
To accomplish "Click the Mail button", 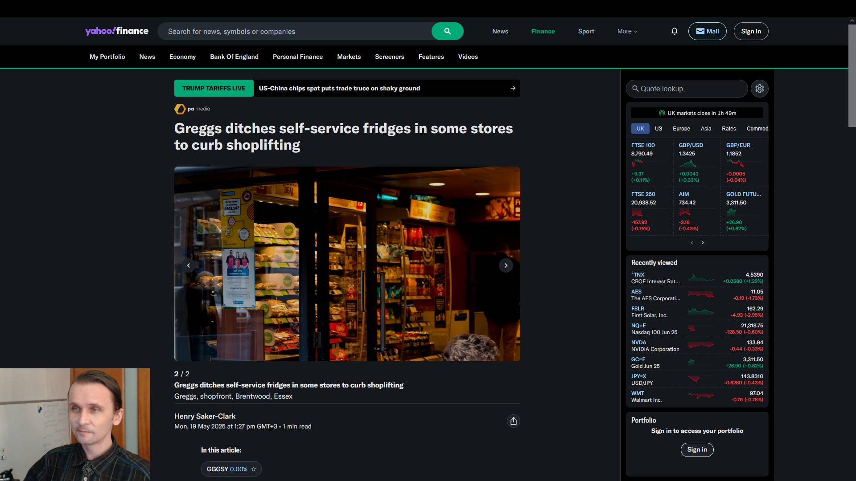I will click(x=707, y=31).
